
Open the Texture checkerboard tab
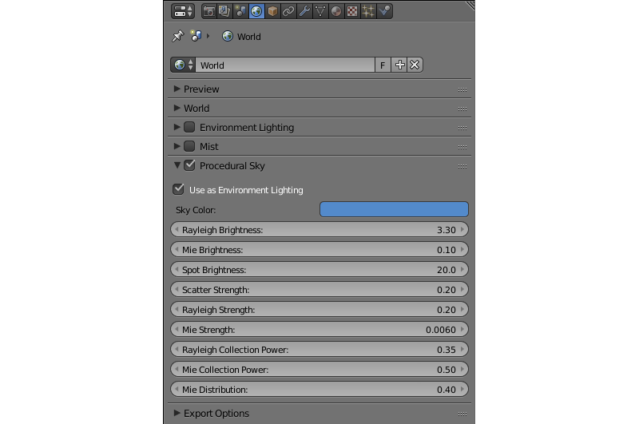coord(352,11)
